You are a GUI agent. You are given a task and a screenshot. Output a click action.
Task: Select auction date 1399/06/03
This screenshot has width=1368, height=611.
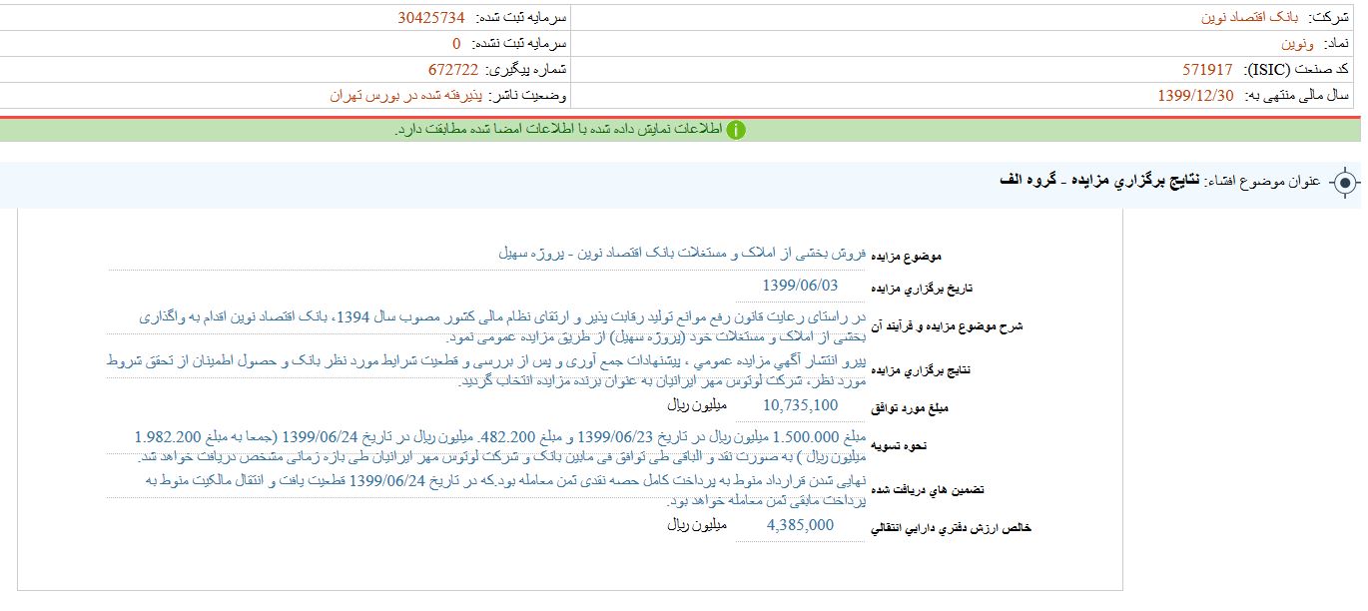pos(800,285)
